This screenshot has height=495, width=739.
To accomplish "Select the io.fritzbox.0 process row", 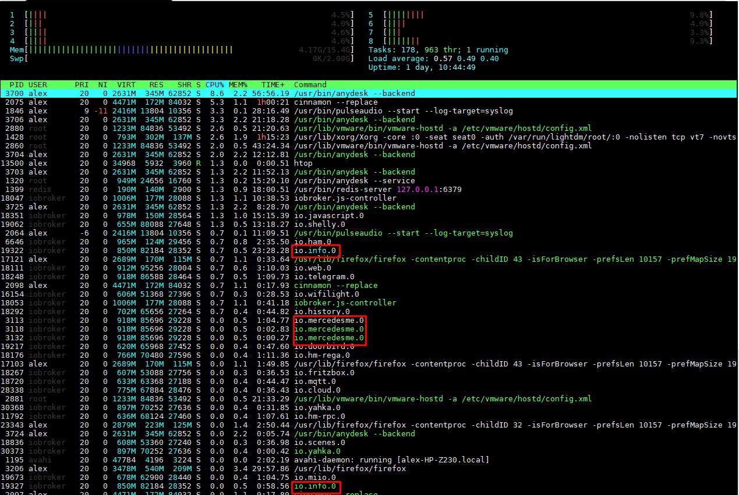I will pos(369,372).
